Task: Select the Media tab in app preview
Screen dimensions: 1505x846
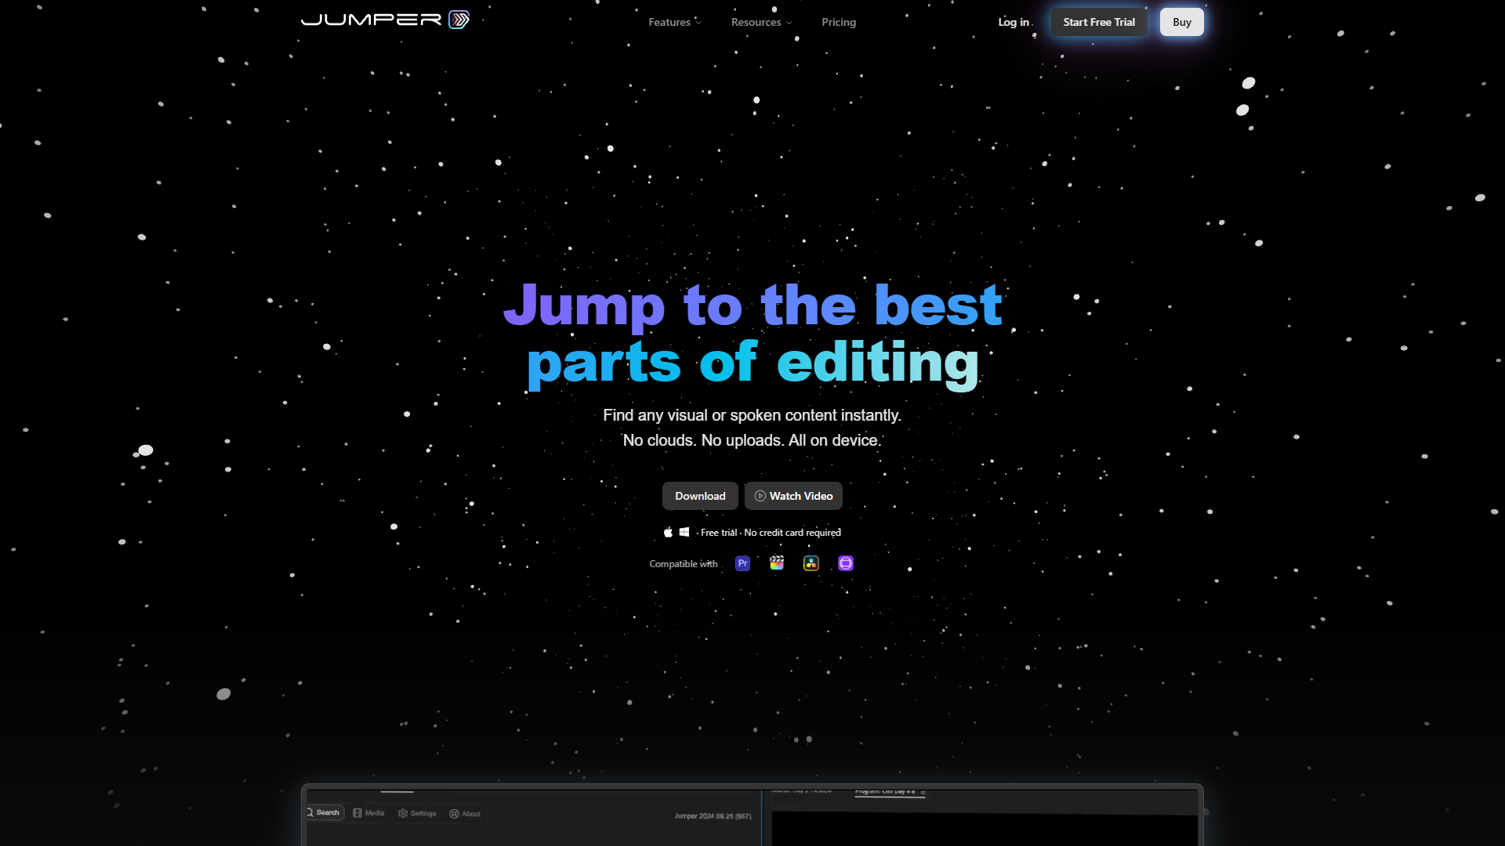Action: pyautogui.click(x=368, y=813)
